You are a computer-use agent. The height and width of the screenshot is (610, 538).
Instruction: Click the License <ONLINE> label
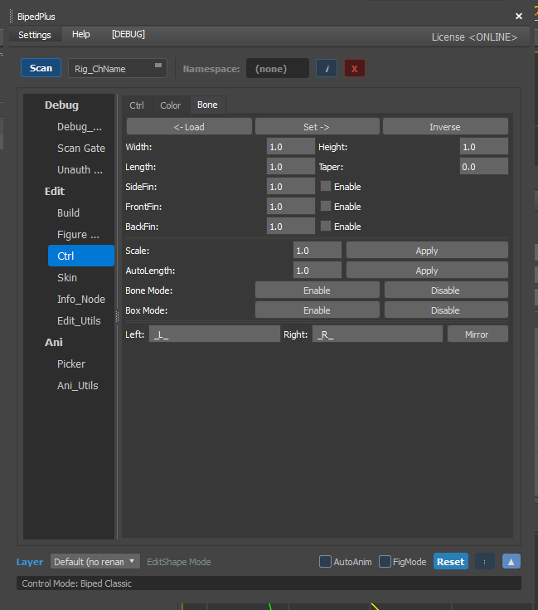coord(474,37)
